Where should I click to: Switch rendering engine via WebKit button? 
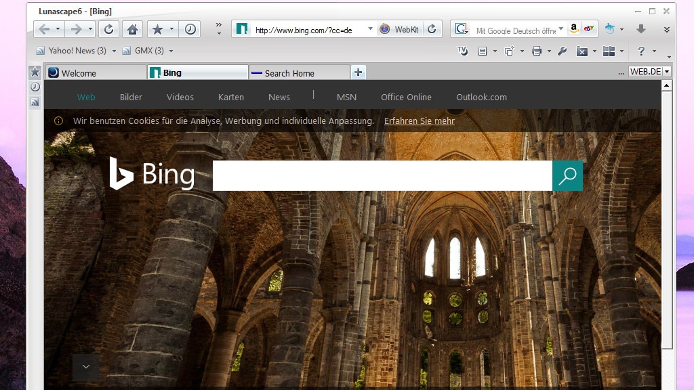[x=400, y=30]
